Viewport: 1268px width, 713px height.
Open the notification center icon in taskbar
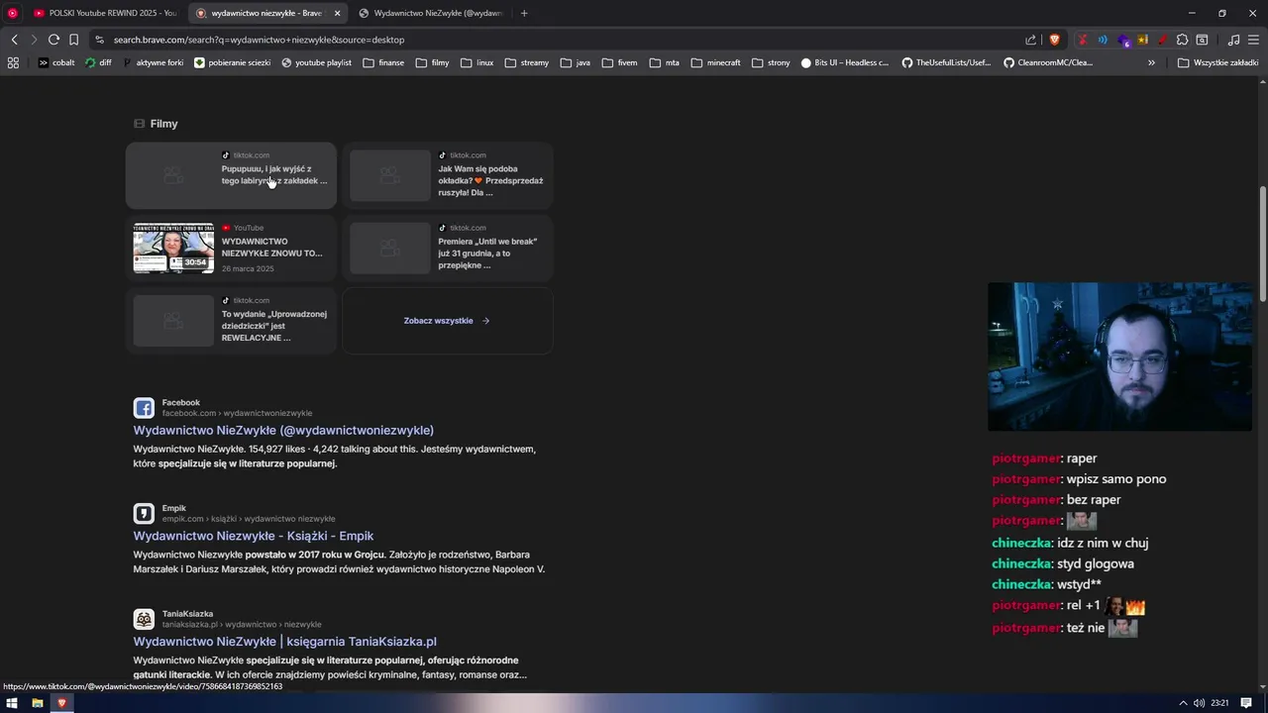[1246, 703]
